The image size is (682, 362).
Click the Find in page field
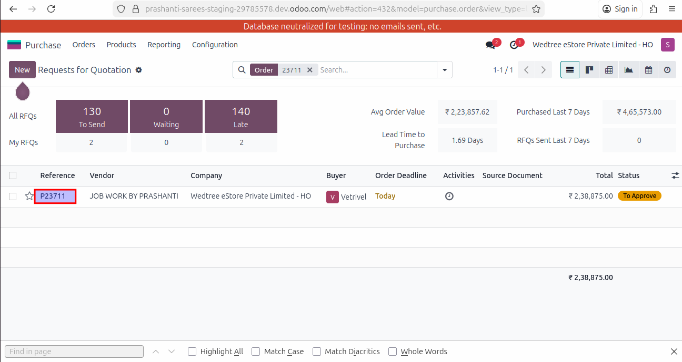[74, 351]
